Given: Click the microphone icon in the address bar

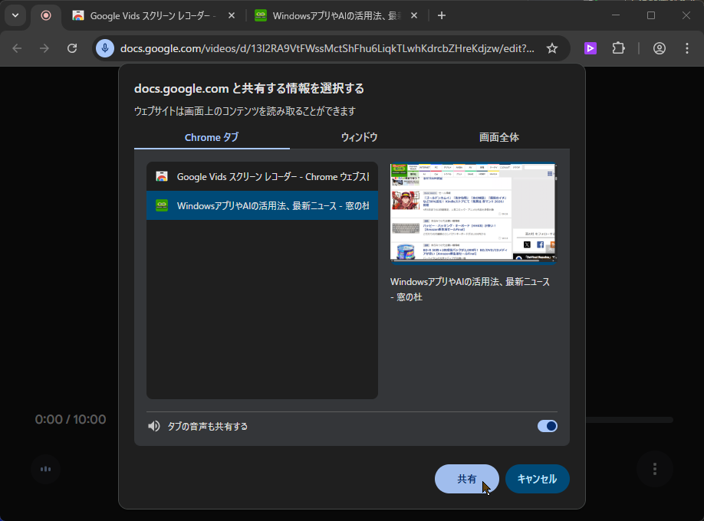Looking at the screenshot, I should point(104,48).
